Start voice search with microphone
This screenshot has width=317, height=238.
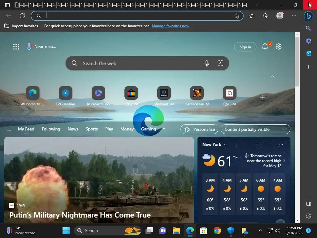tap(206, 63)
